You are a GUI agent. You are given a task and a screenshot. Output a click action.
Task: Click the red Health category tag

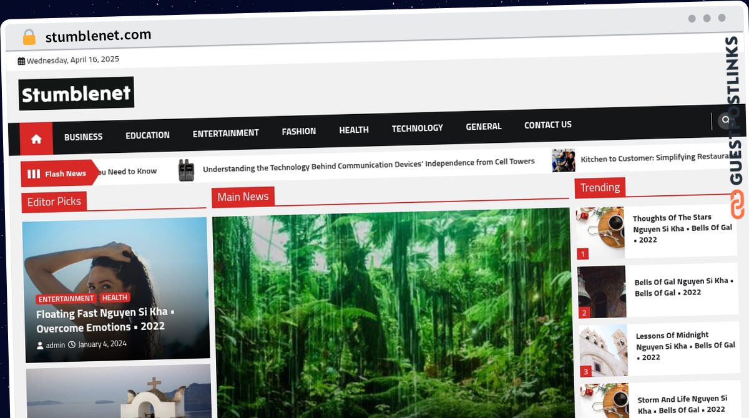[x=115, y=298]
